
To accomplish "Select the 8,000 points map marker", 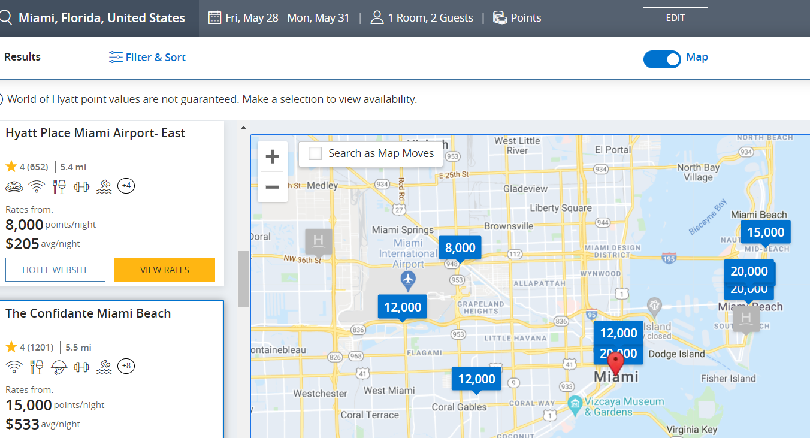I will pyautogui.click(x=460, y=248).
